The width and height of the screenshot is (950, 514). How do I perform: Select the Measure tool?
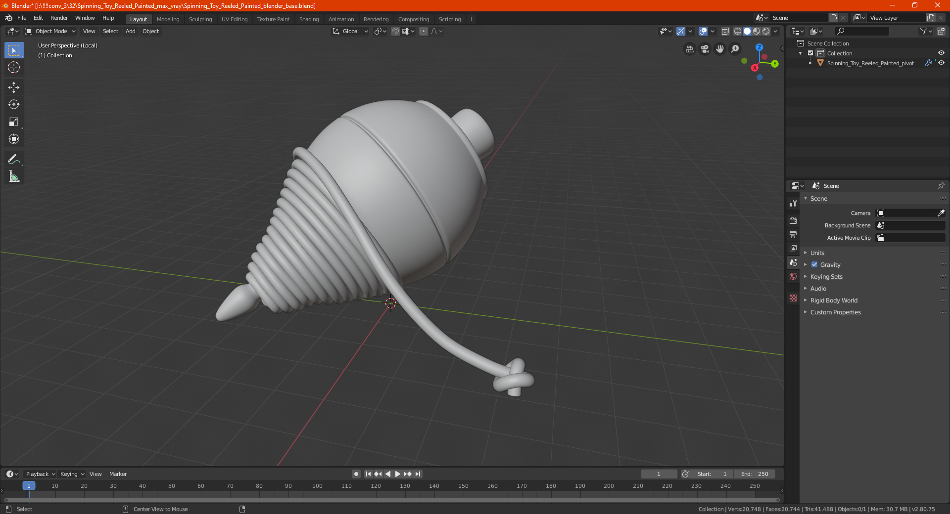(14, 176)
